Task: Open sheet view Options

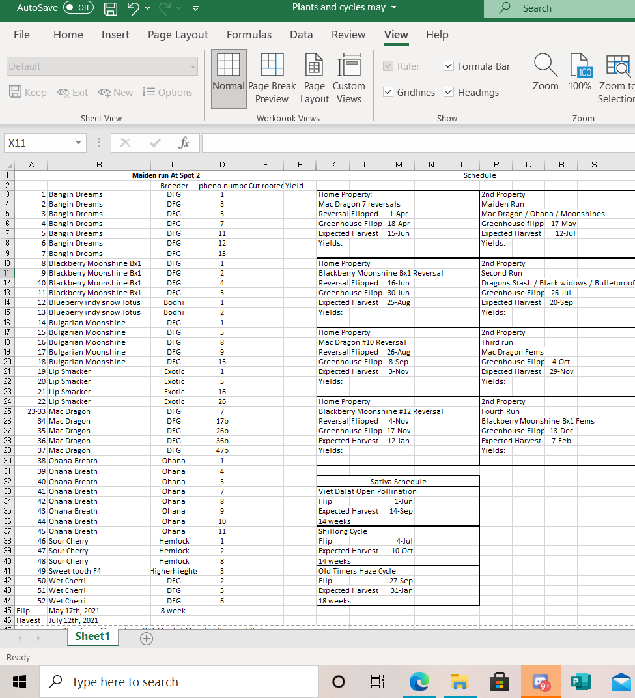Action: [x=167, y=92]
